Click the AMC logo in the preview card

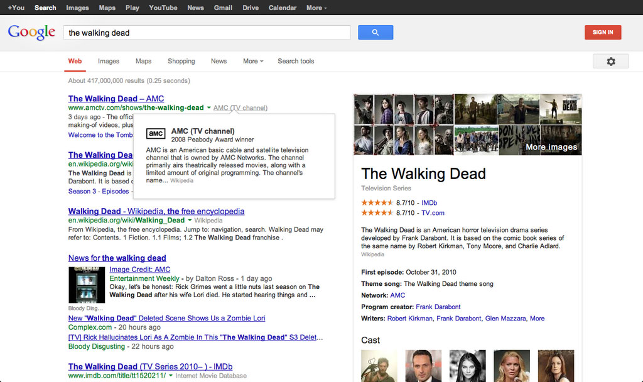[155, 133]
